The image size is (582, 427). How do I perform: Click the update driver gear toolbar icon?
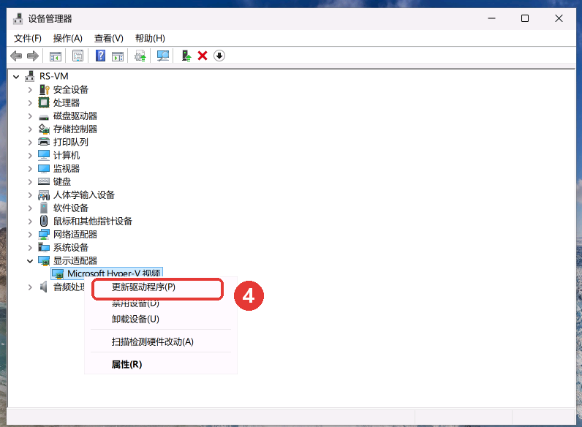coord(140,56)
